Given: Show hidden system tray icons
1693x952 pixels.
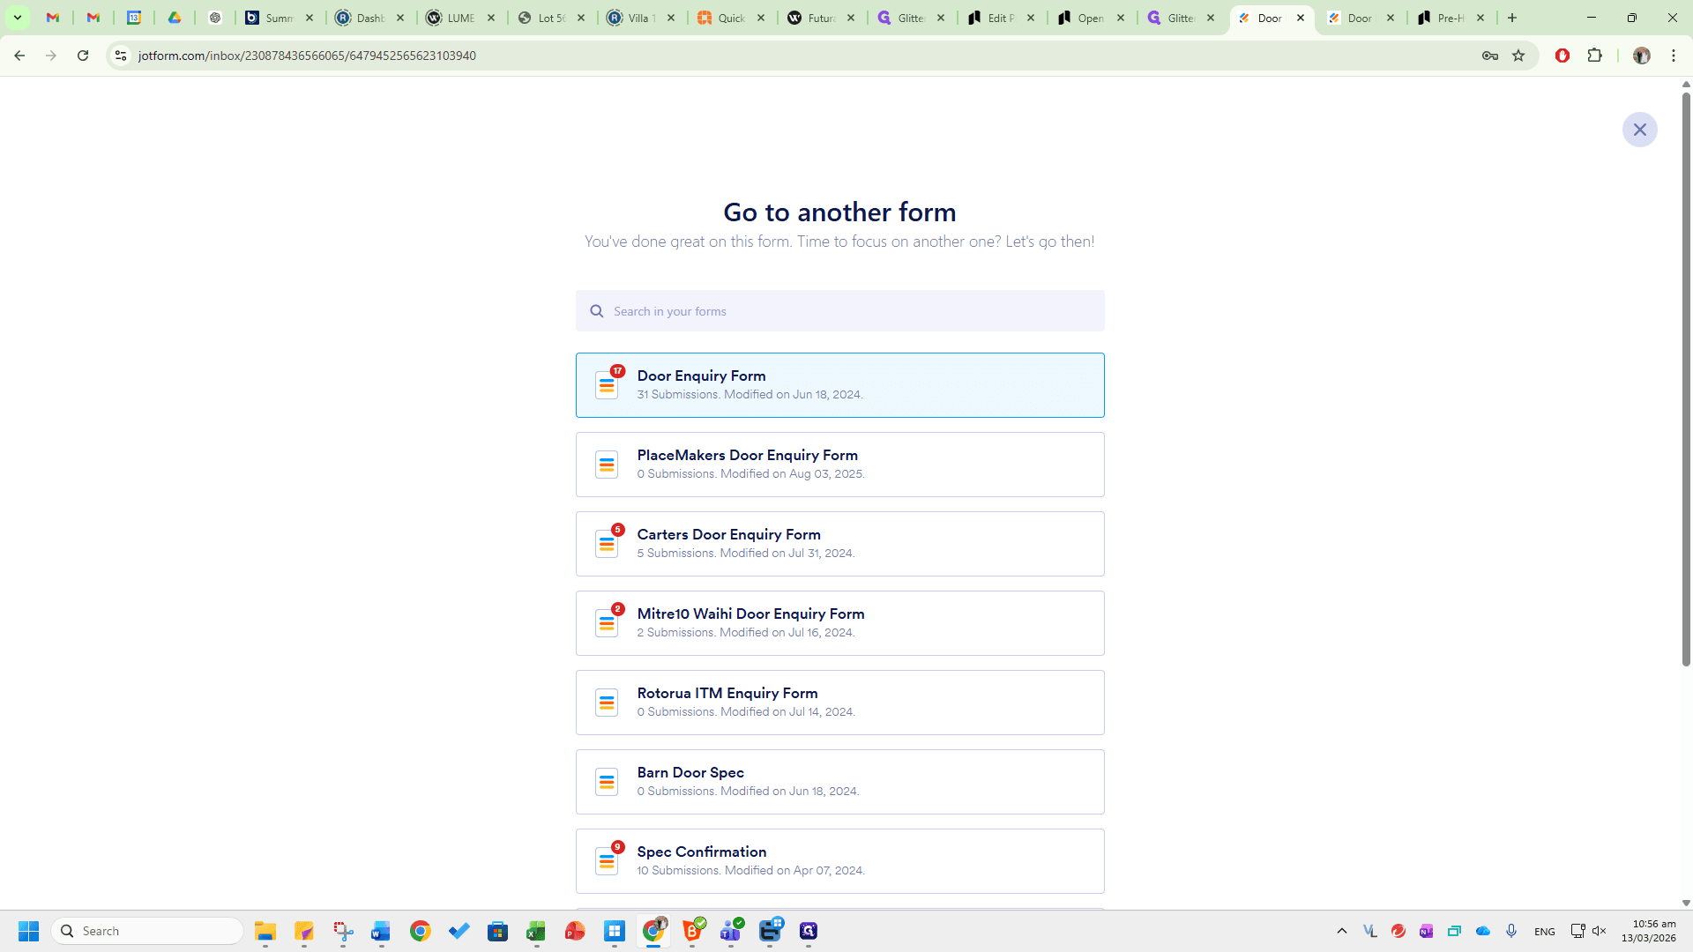Looking at the screenshot, I should click(1342, 931).
